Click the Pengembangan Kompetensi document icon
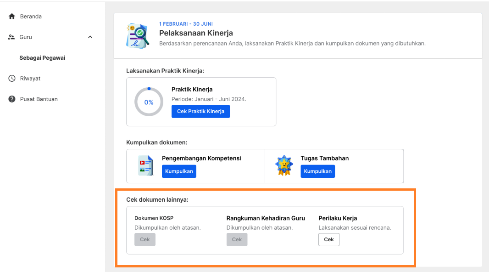Image resolution: width=489 pixels, height=272 pixels. (x=145, y=165)
